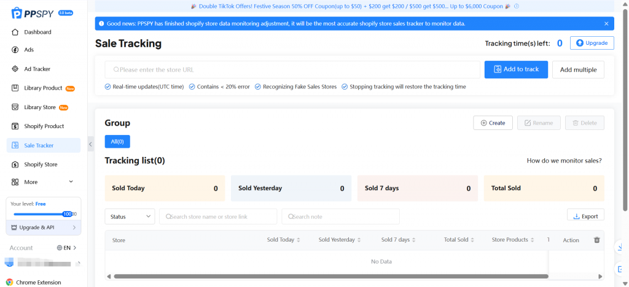
Task: Open Upgrade & API panel
Action: click(x=44, y=228)
